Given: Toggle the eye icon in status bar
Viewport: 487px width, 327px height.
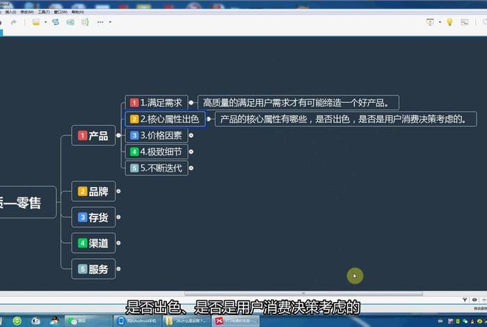Looking at the screenshot, I should pyautogui.click(x=474, y=300).
